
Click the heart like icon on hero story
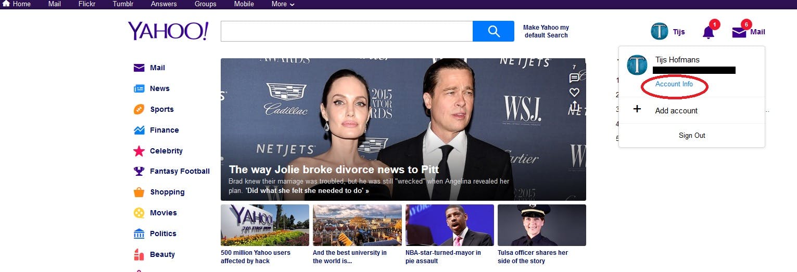click(574, 92)
